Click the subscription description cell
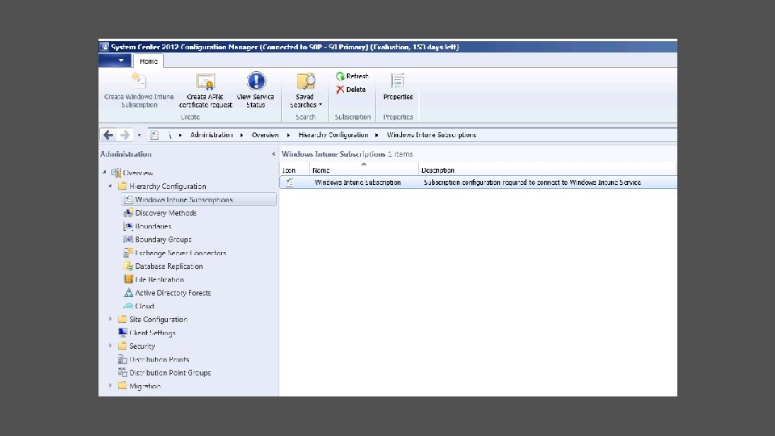Image resolution: width=775 pixels, height=436 pixels. [x=532, y=182]
